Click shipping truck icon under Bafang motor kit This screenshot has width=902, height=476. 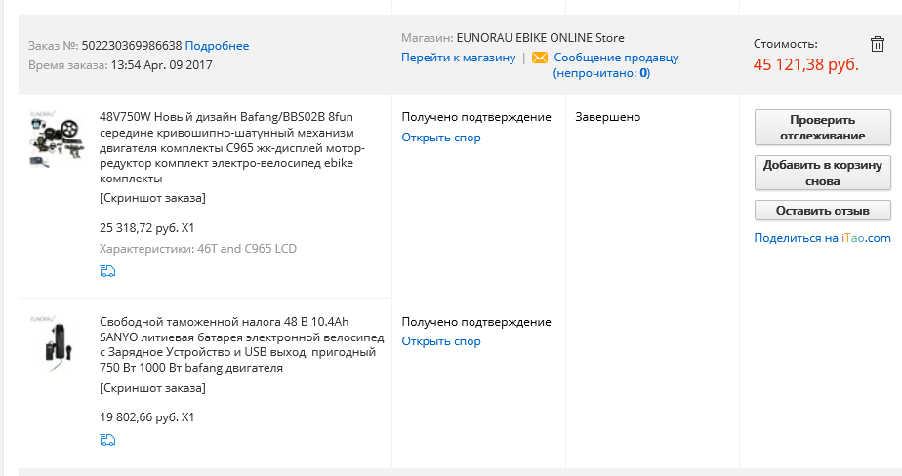107,271
